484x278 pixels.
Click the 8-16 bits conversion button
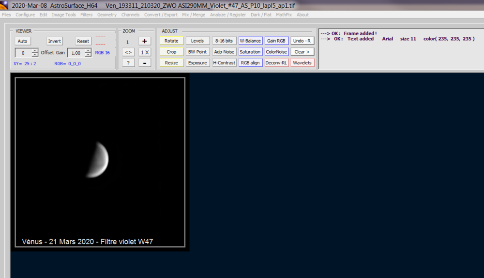tap(224, 41)
